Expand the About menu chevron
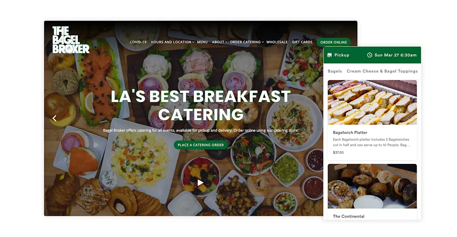The image size is (457, 237). (x=226, y=42)
